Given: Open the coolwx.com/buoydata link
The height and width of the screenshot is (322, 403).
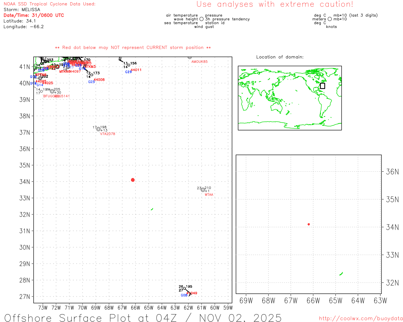Looking at the screenshot, I should coord(360,319).
